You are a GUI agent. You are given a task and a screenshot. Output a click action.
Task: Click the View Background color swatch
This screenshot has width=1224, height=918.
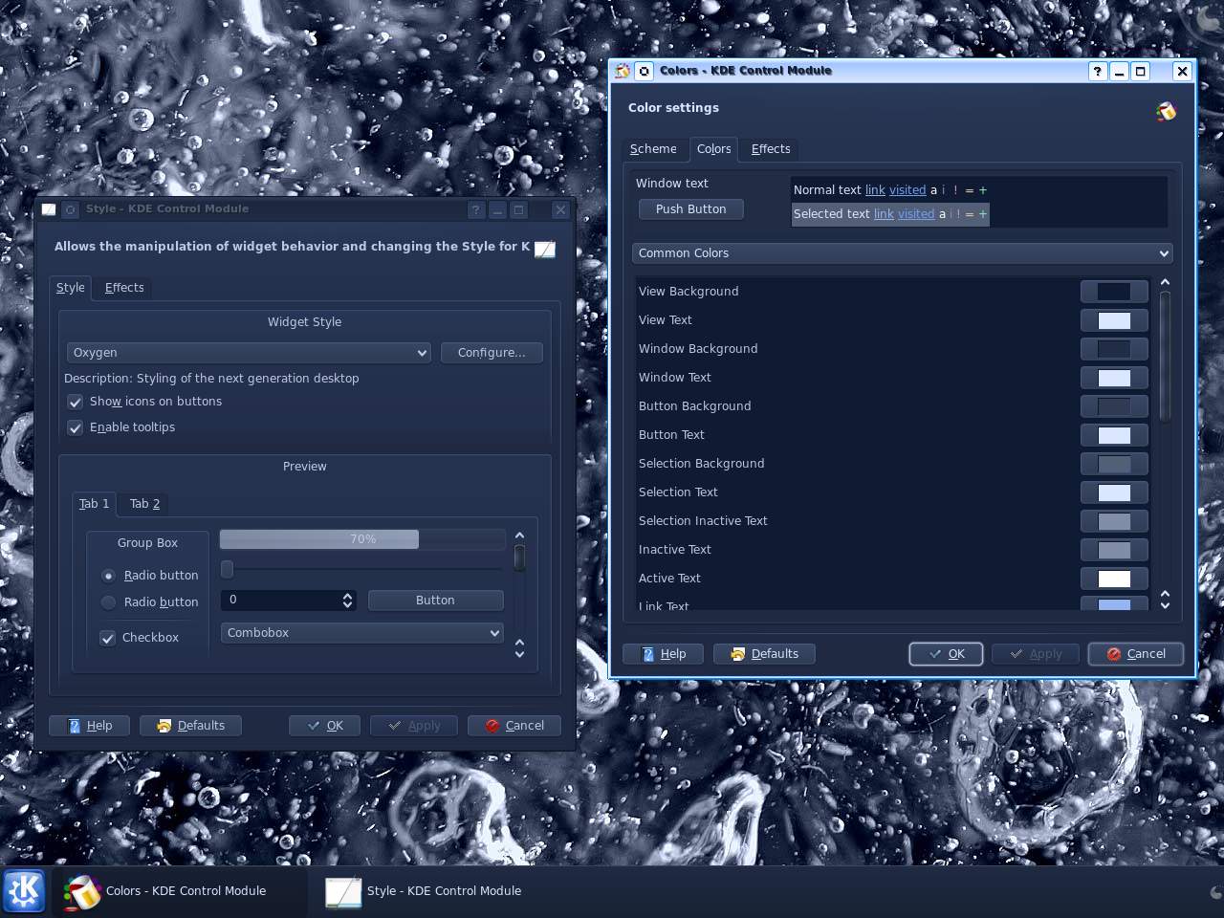(x=1114, y=292)
